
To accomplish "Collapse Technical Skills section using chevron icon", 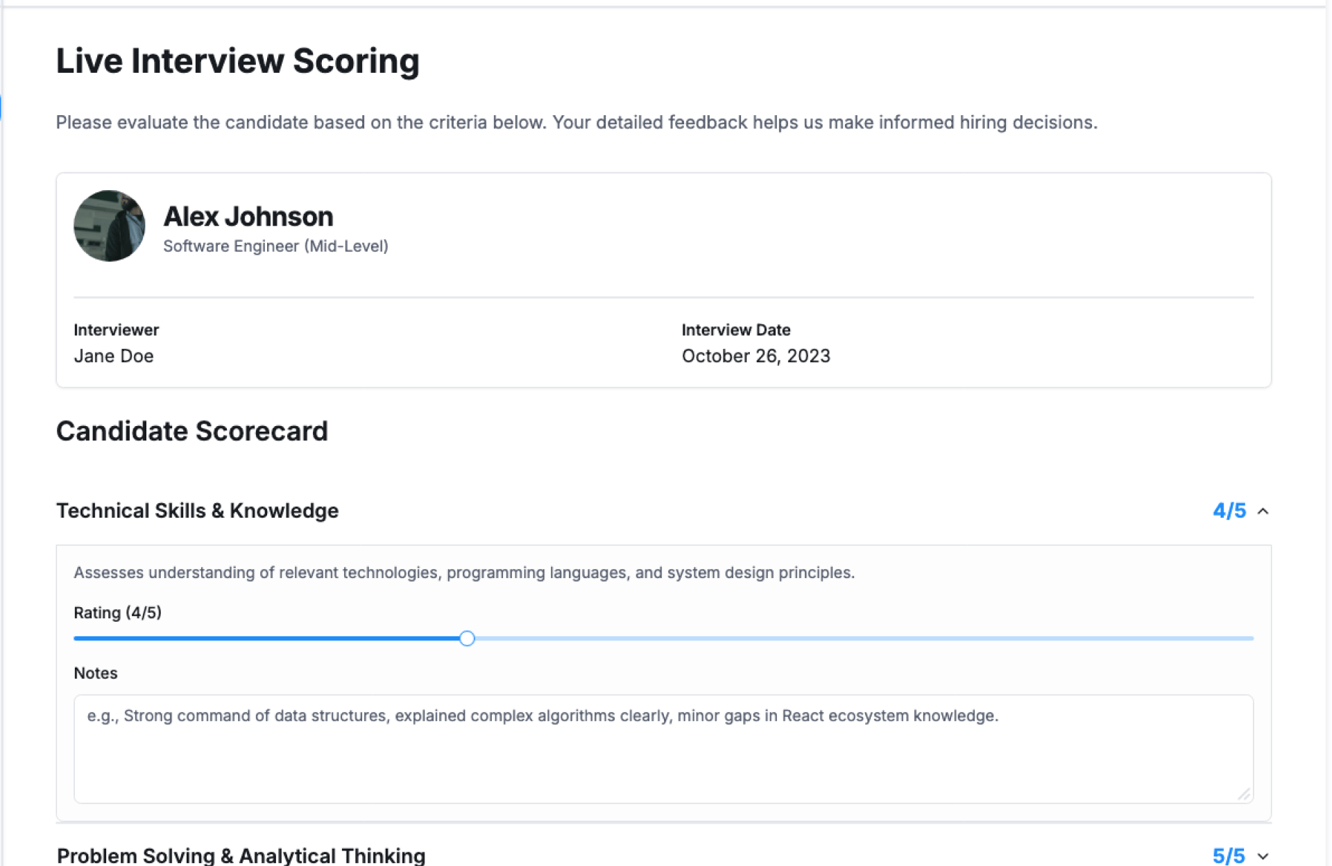I will click(1263, 511).
